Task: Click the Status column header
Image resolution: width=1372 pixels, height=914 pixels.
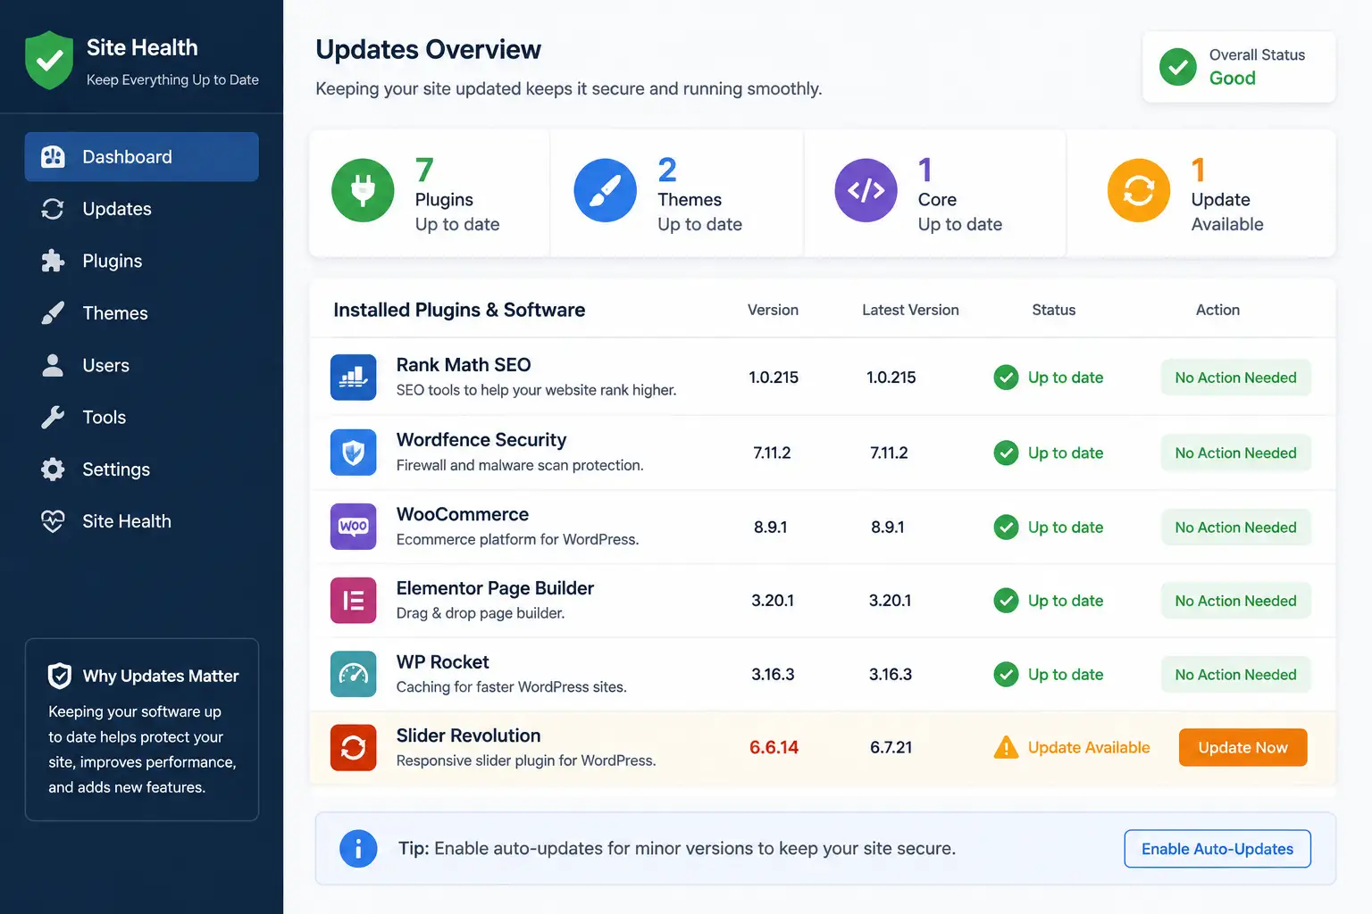Action: (x=1054, y=310)
